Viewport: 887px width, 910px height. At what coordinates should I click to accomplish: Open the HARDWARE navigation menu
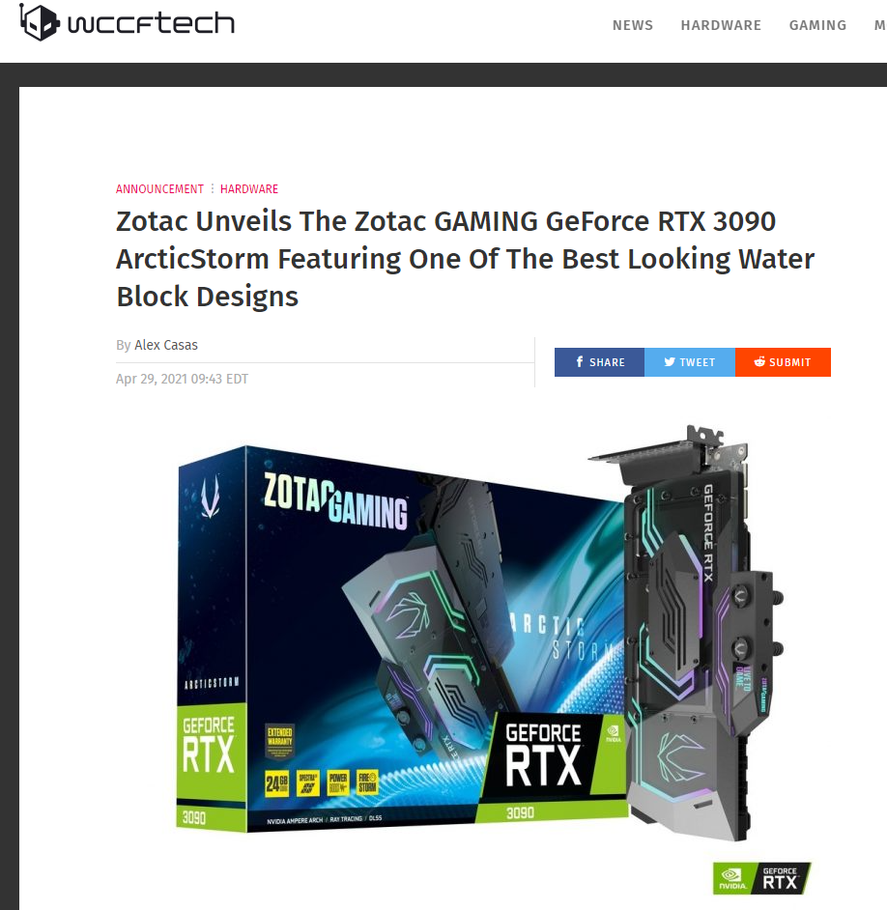[721, 25]
